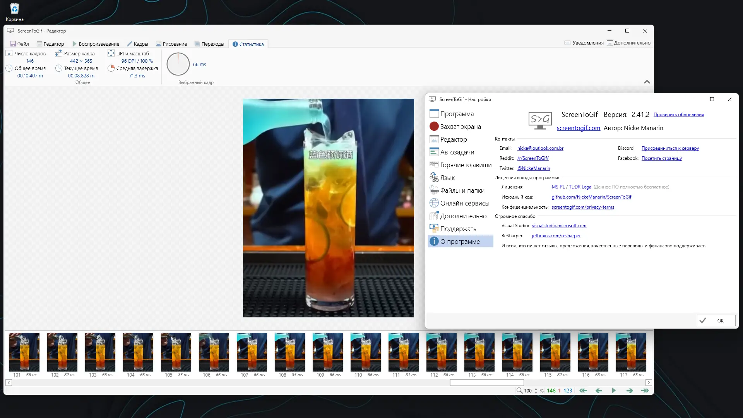Viewport: 743px width, 418px height.
Task: Select frame 110 thumbnail in the timeline
Action: coord(365,352)
